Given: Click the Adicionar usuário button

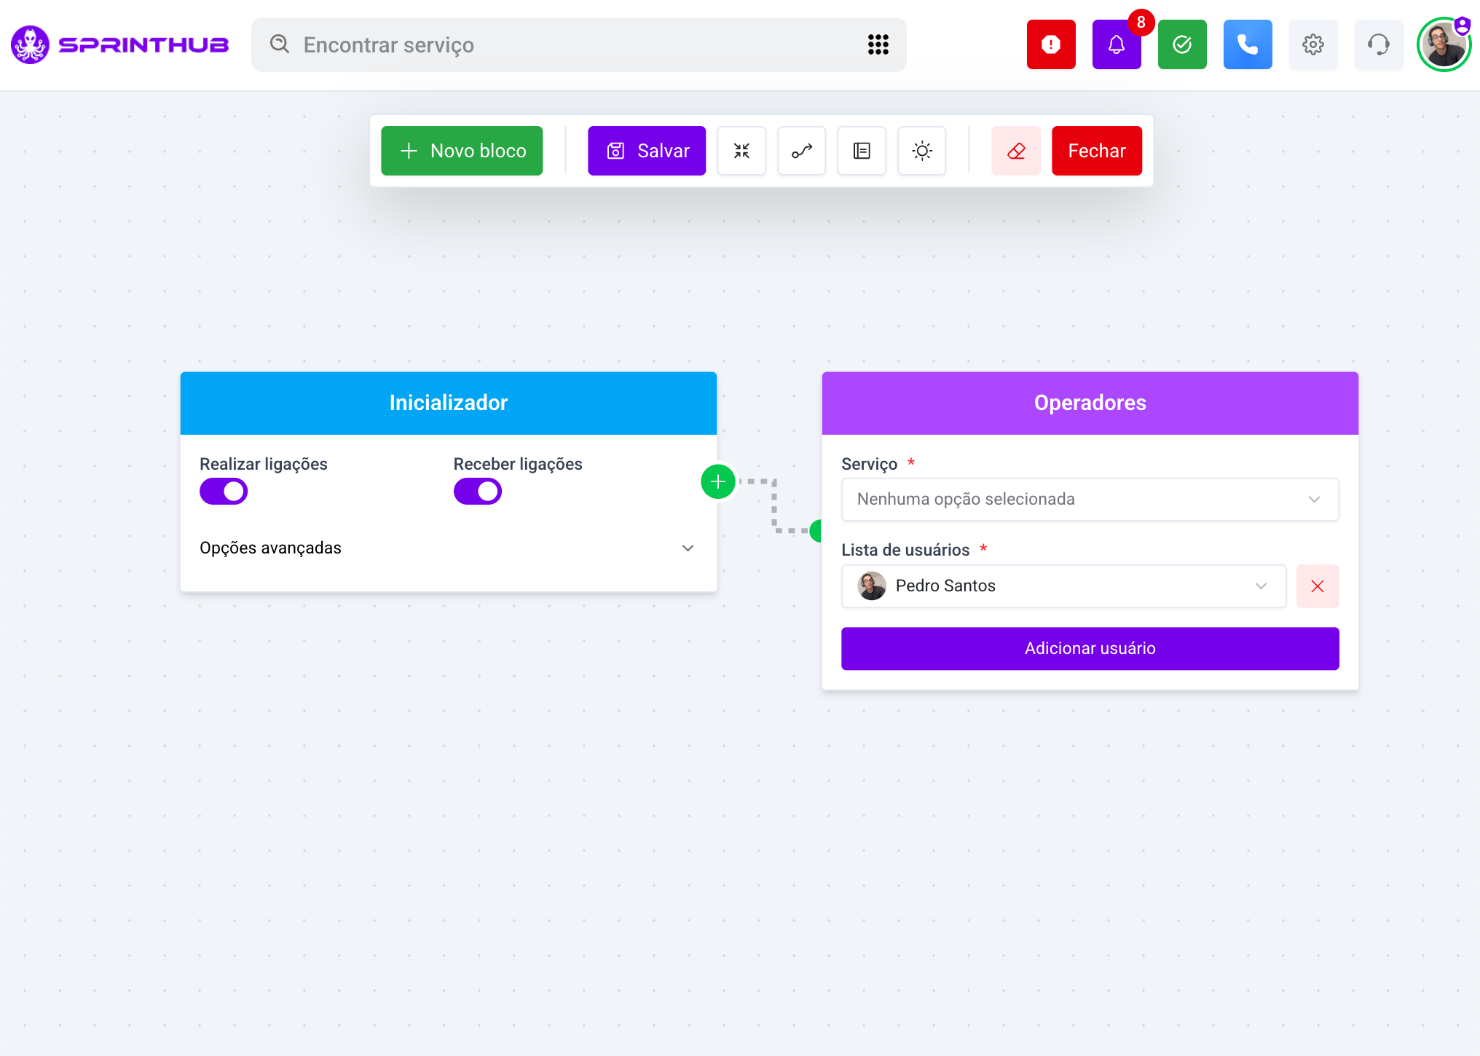Looking at the screenshot, I should pos(1090,648).
